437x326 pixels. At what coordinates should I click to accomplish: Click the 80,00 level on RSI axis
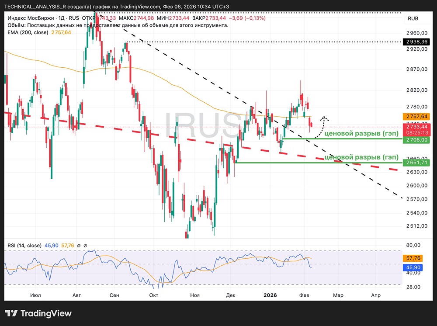(413, 245)
